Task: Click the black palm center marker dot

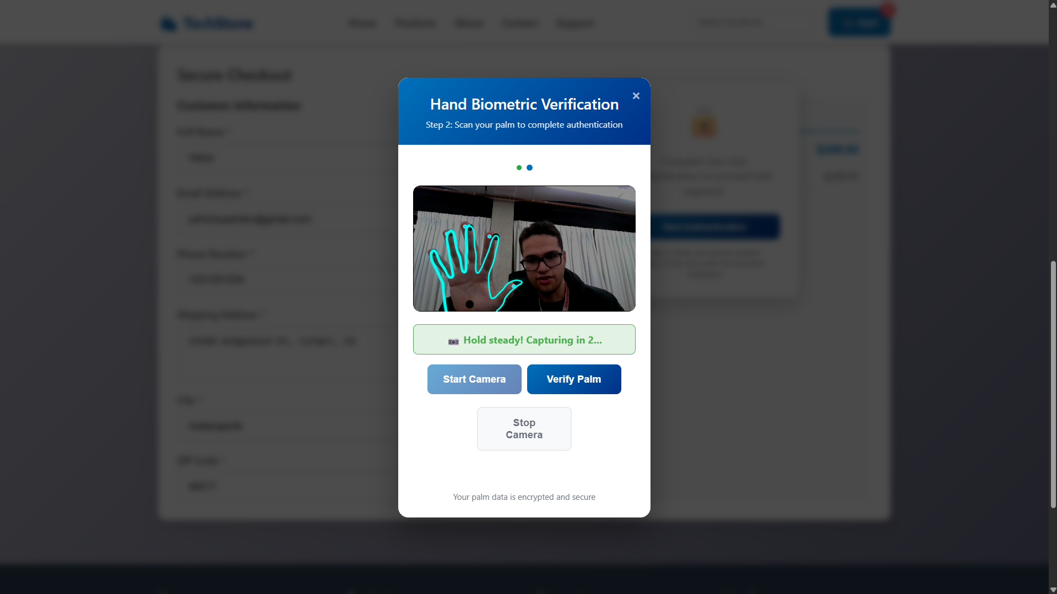Action: point(470,304)
